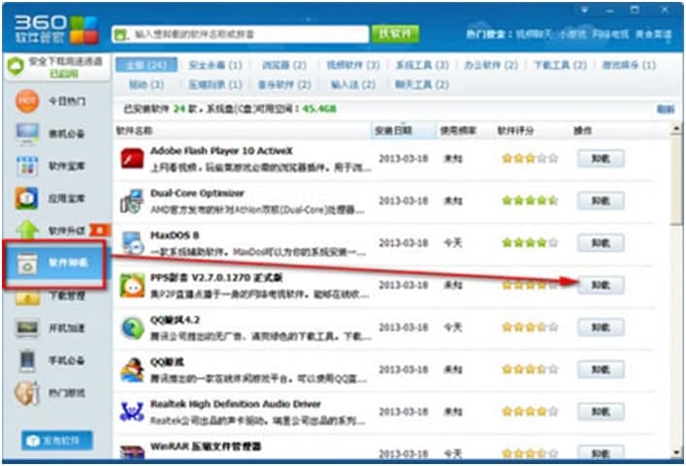This screenshot has width=686, height=466.
Task: Select the 系统工具 (3) category tab
Action: coord(422,66)
